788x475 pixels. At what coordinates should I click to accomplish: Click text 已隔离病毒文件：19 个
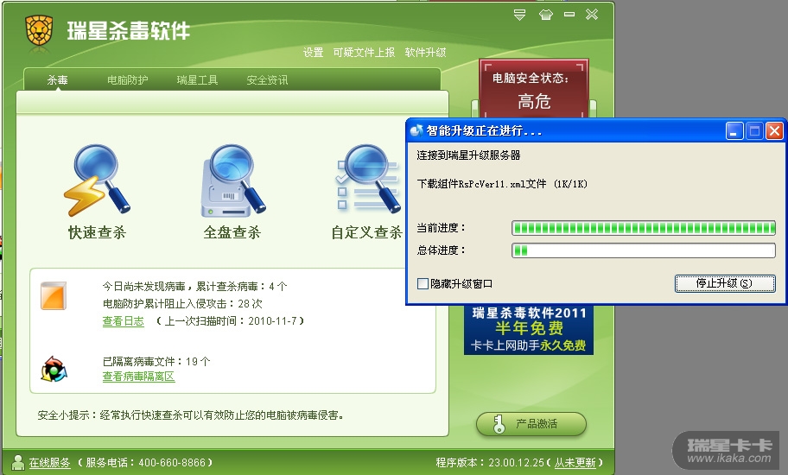156,362
